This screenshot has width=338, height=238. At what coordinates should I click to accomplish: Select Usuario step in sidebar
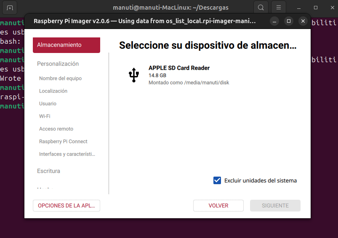48,103
